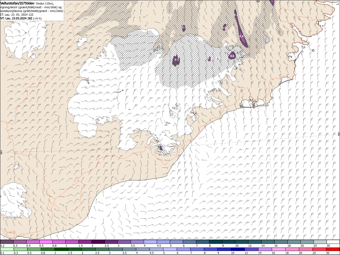
Task: Click the 'rigning/skúrir' legend description line
Action: (x=31, y=7)
